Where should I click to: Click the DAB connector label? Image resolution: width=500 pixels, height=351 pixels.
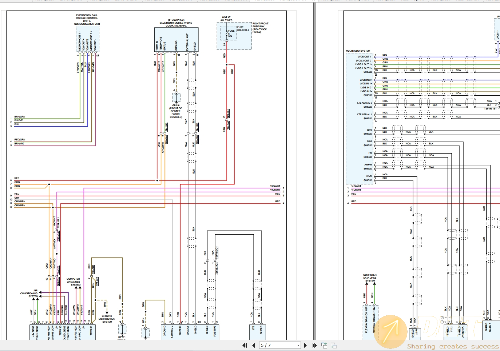369,141
